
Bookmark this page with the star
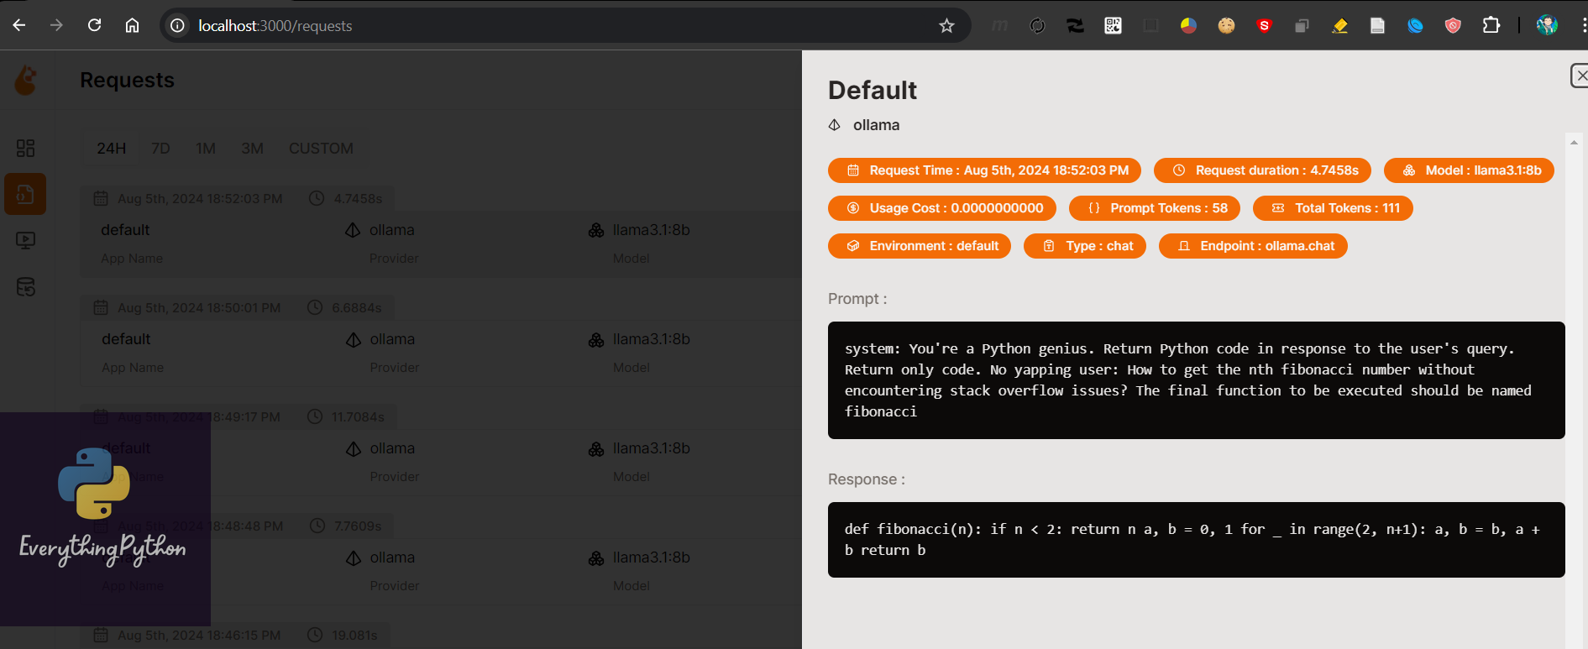(x=946, y=26)
